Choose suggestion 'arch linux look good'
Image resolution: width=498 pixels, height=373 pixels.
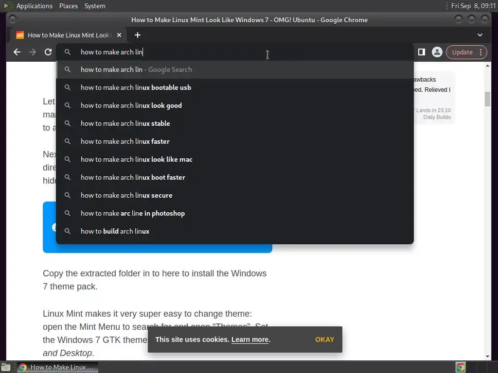click(x=235, y=105)
